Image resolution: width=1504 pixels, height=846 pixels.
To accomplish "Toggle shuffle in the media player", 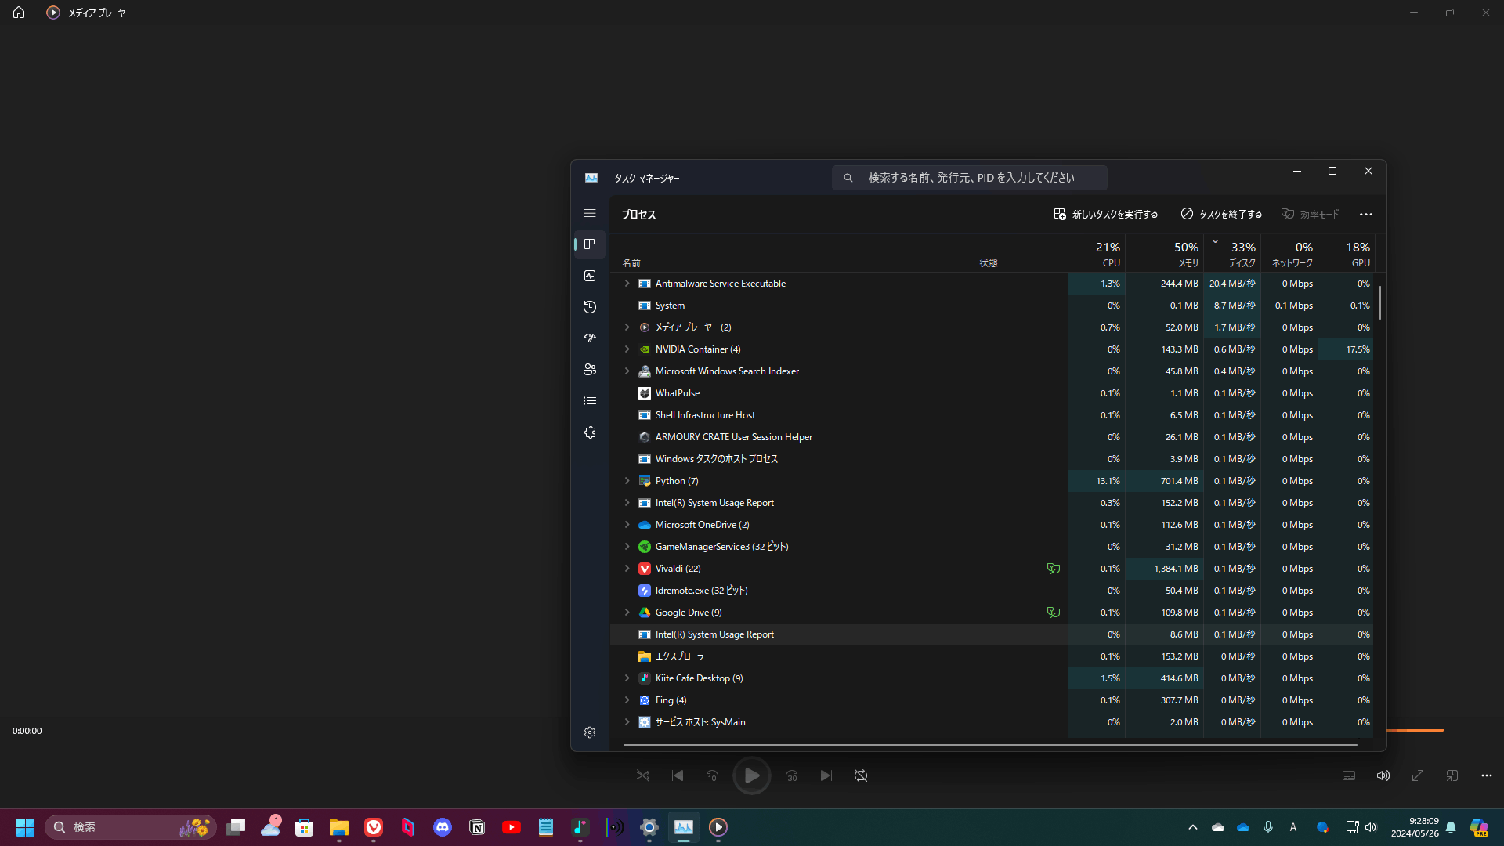I will click(x=643, y=775).
